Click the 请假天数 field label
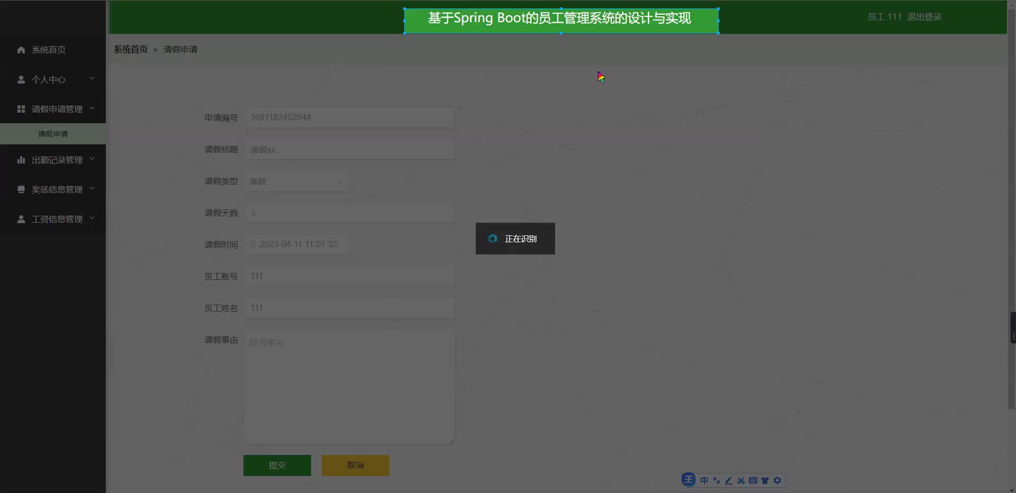Image resolution: width=1016 pixels, height=493 pixels. (221, 213)
